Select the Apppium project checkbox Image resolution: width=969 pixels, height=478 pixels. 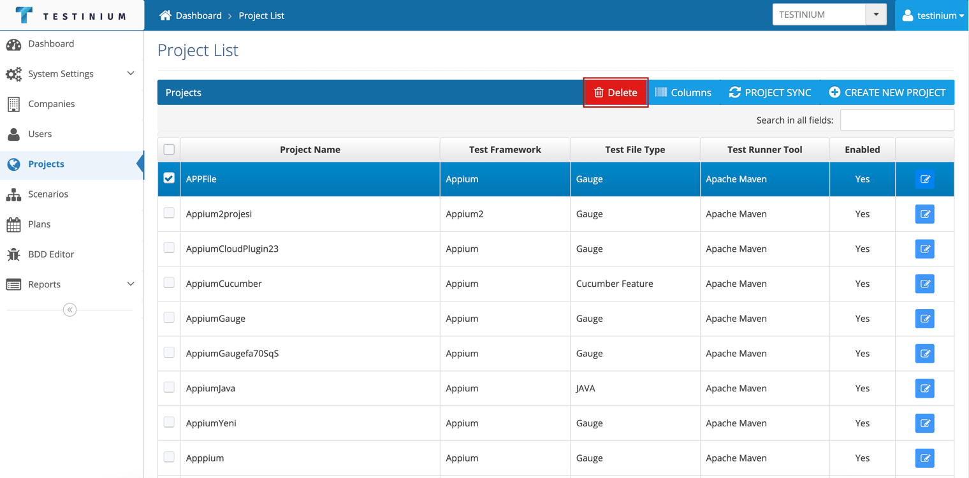coord(169,456)
